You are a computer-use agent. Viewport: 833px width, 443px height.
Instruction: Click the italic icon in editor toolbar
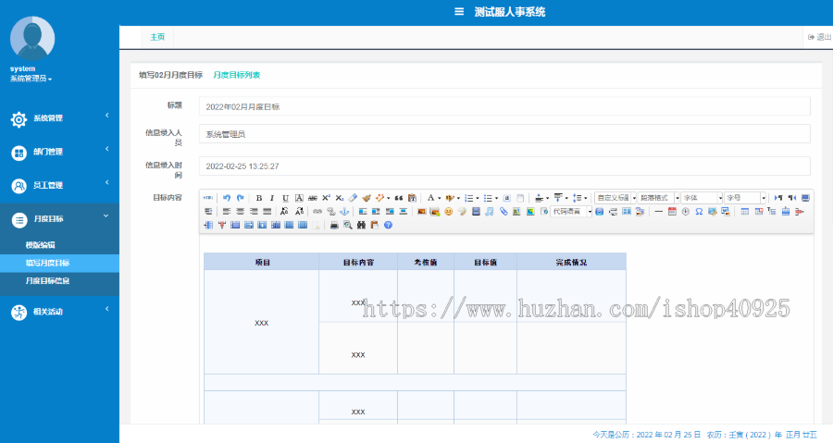coord(272,198)
